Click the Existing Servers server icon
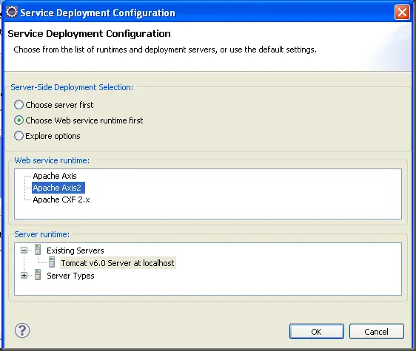 click(38, 250)
